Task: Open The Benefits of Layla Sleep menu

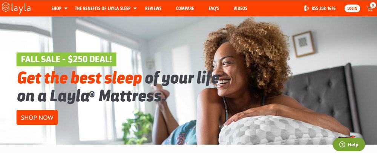Action: point(103,8)
